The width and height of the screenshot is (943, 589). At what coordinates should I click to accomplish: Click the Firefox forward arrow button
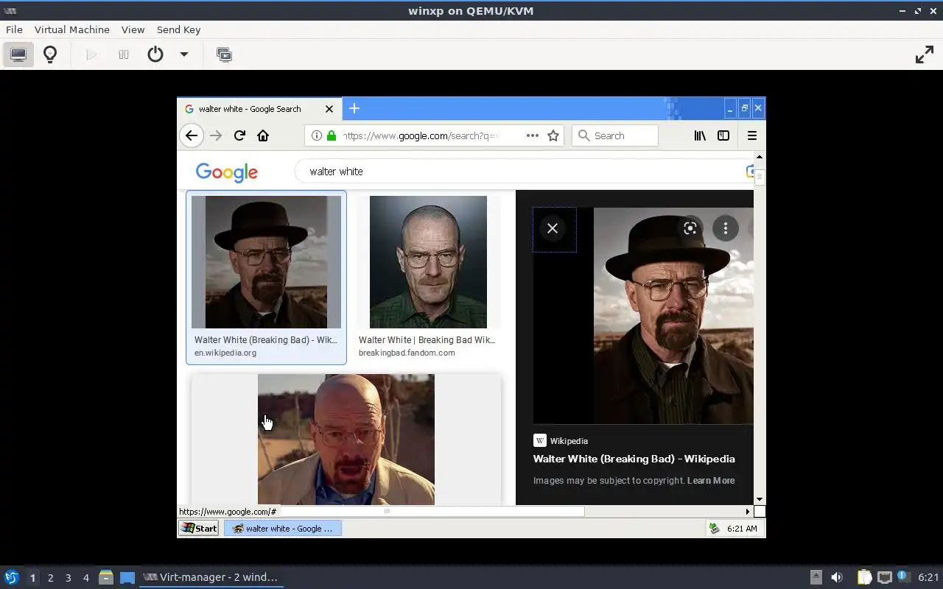(x=215, y=135)
